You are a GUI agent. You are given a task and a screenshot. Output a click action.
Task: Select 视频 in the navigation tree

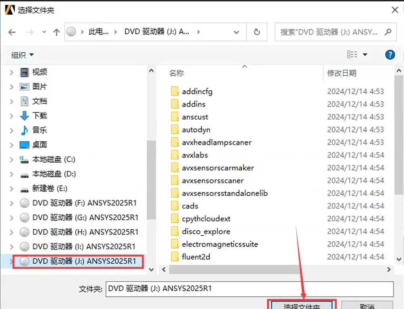[39, 72]
